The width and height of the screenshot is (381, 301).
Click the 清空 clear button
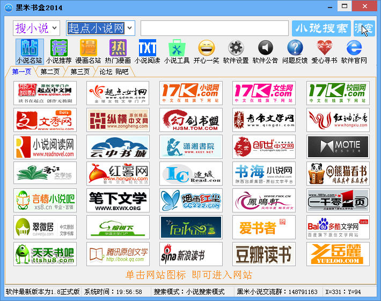point(364,28)
